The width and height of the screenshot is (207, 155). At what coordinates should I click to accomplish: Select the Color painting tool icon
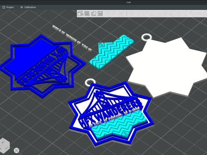click(192, 14)
